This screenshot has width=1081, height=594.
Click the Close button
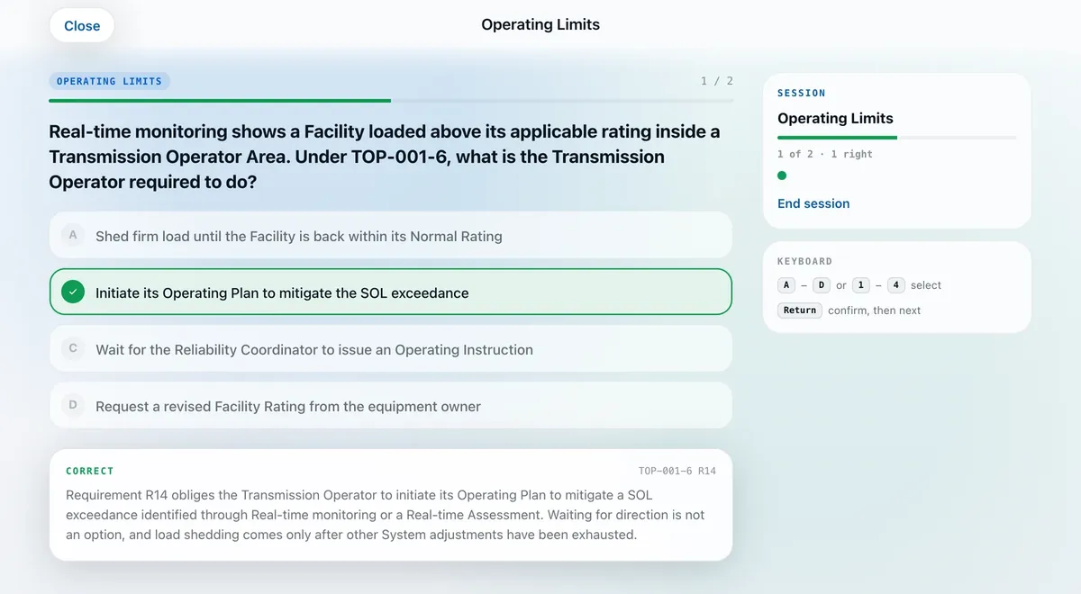(82, 26)
